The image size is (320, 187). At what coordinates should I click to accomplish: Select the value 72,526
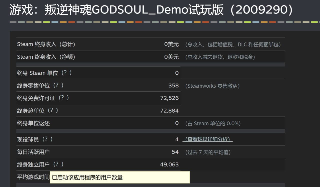169,98
